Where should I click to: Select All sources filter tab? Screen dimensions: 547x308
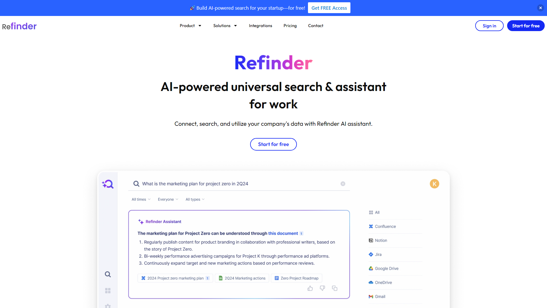[x=377, y=212]
